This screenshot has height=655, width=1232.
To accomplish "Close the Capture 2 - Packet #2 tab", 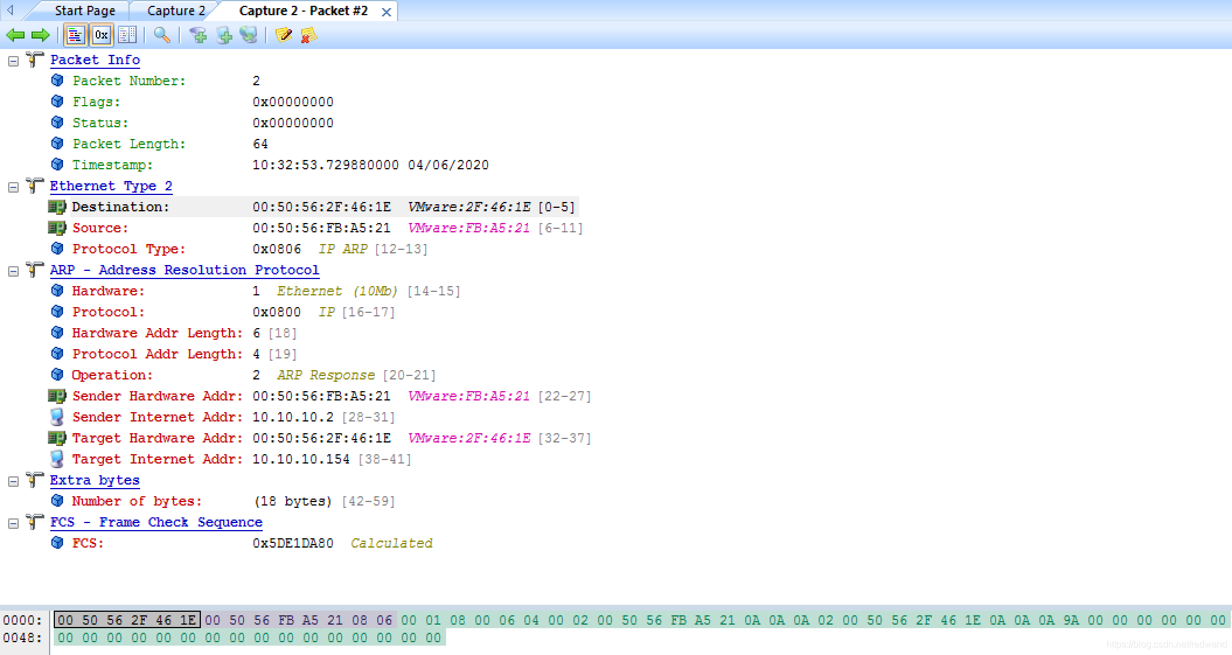I will click(386, 12).
